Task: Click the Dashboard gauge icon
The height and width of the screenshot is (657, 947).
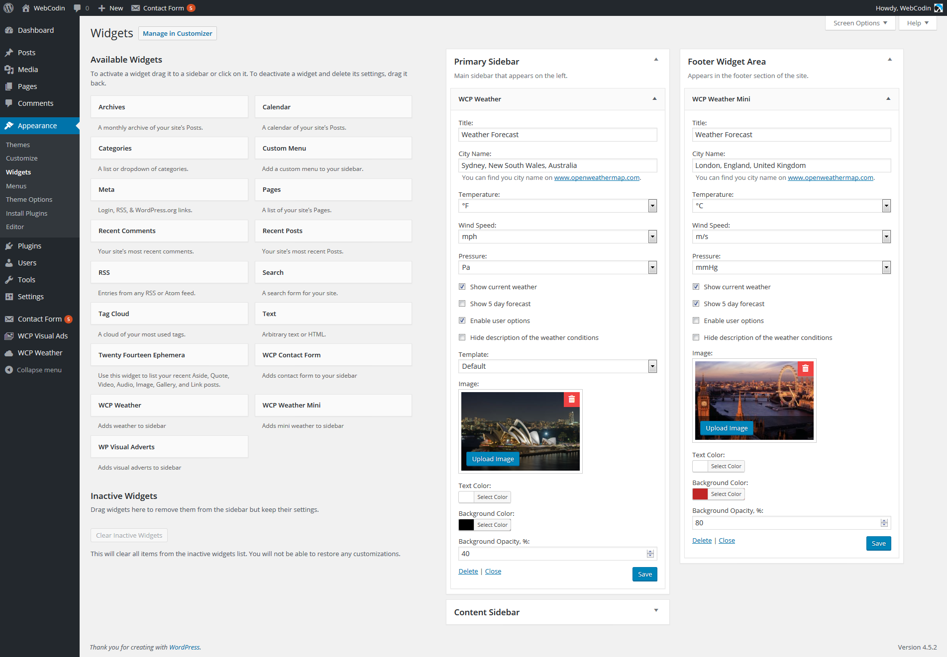Action: click(x=9, y=30)
